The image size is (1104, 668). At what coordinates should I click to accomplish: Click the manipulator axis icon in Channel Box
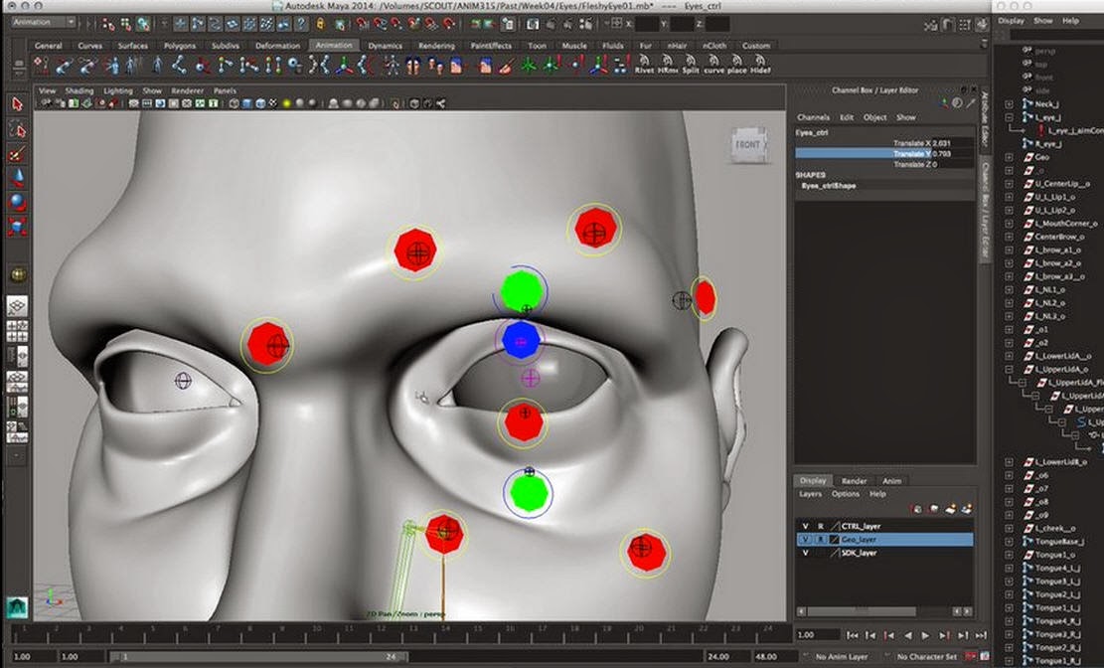944,102
